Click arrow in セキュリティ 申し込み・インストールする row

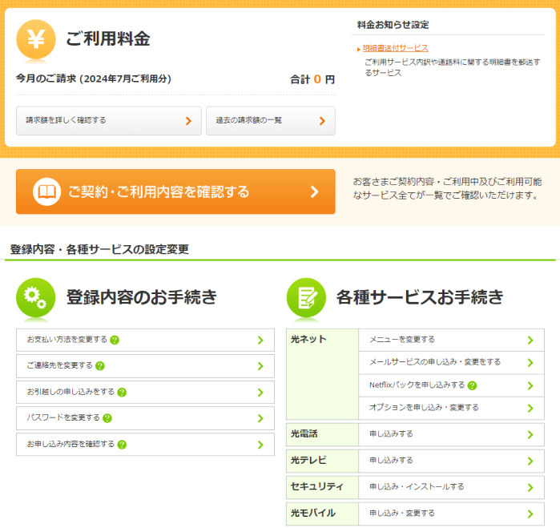tap(530, 487)
